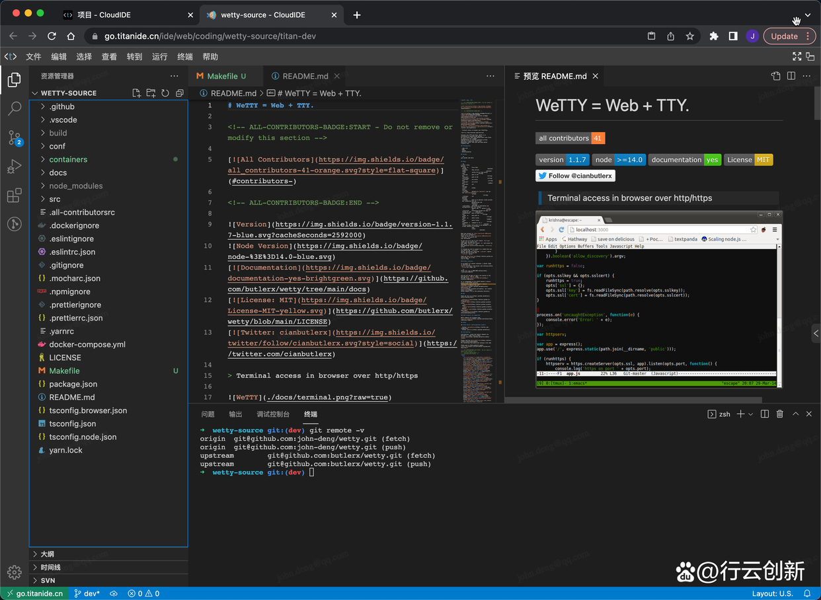Click the Refresh Explorer icon
Image resolution: width=821 pixels, height=600 pixels.
pyautogui.click(x=165, y=93)
